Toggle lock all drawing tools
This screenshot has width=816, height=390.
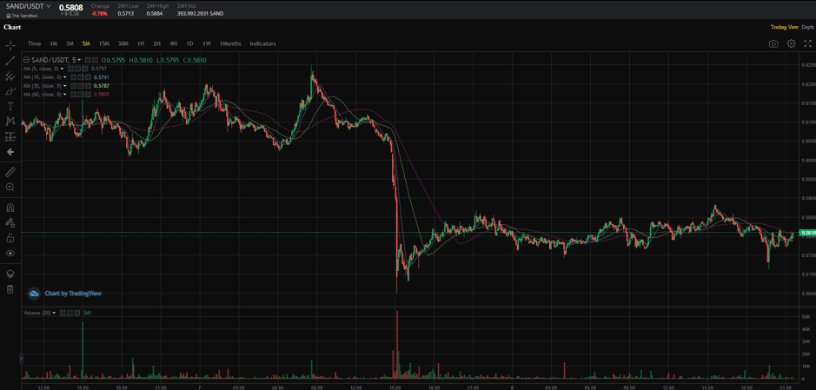(10, 238)
